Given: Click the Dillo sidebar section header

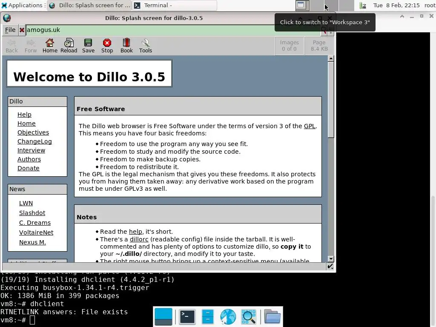Looking at the screenshot, I should point(37,101).
